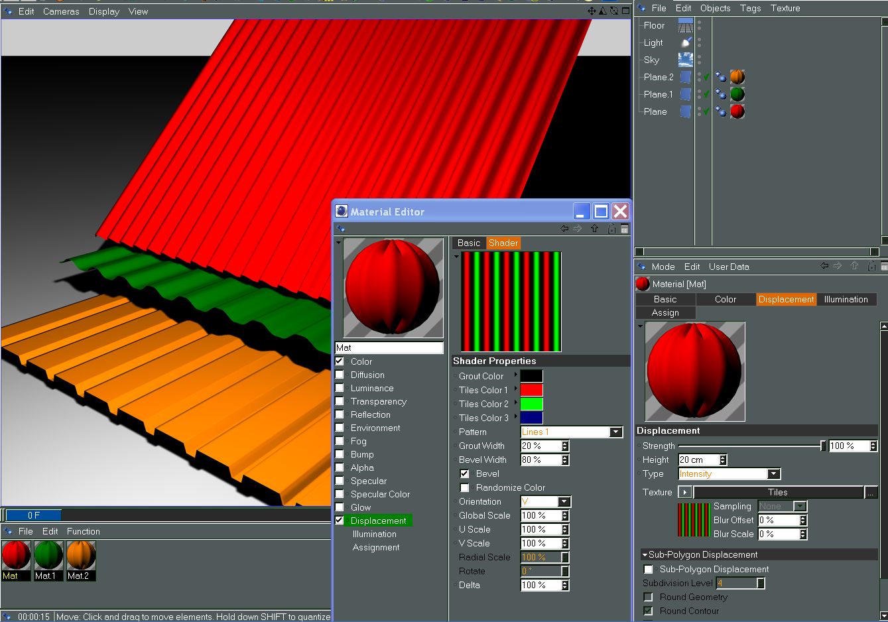The image size is (888, 622).
Task: Select the green texture tag on Plane.1
Action: (737, 94)
